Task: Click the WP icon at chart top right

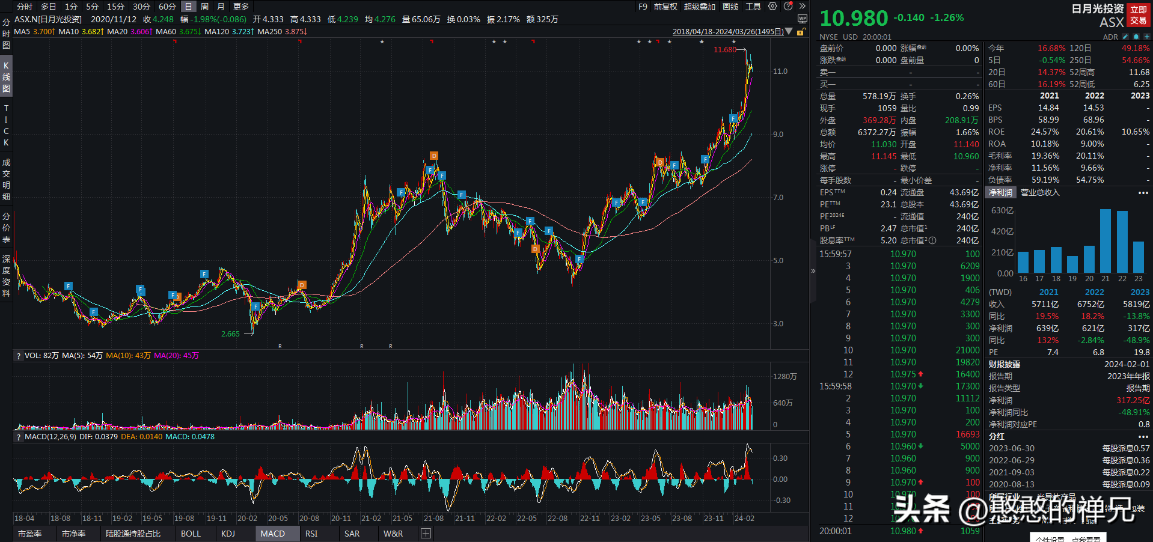Action: [x=802, y=19]
